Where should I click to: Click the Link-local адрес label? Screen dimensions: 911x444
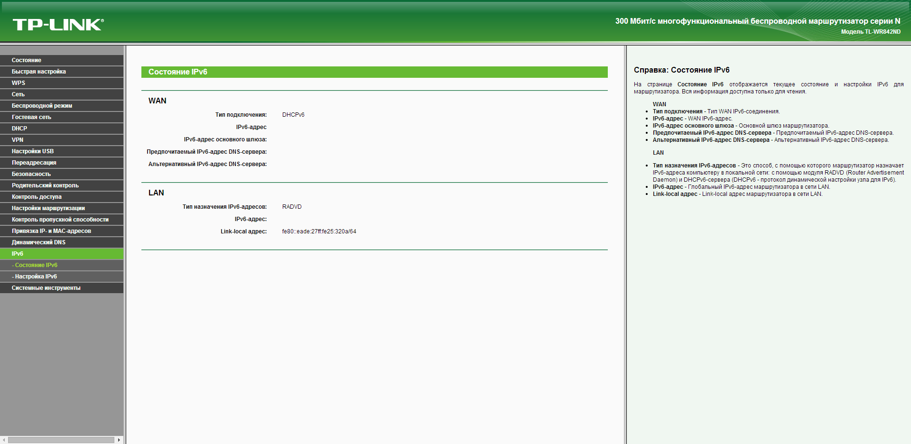(244, 231)
